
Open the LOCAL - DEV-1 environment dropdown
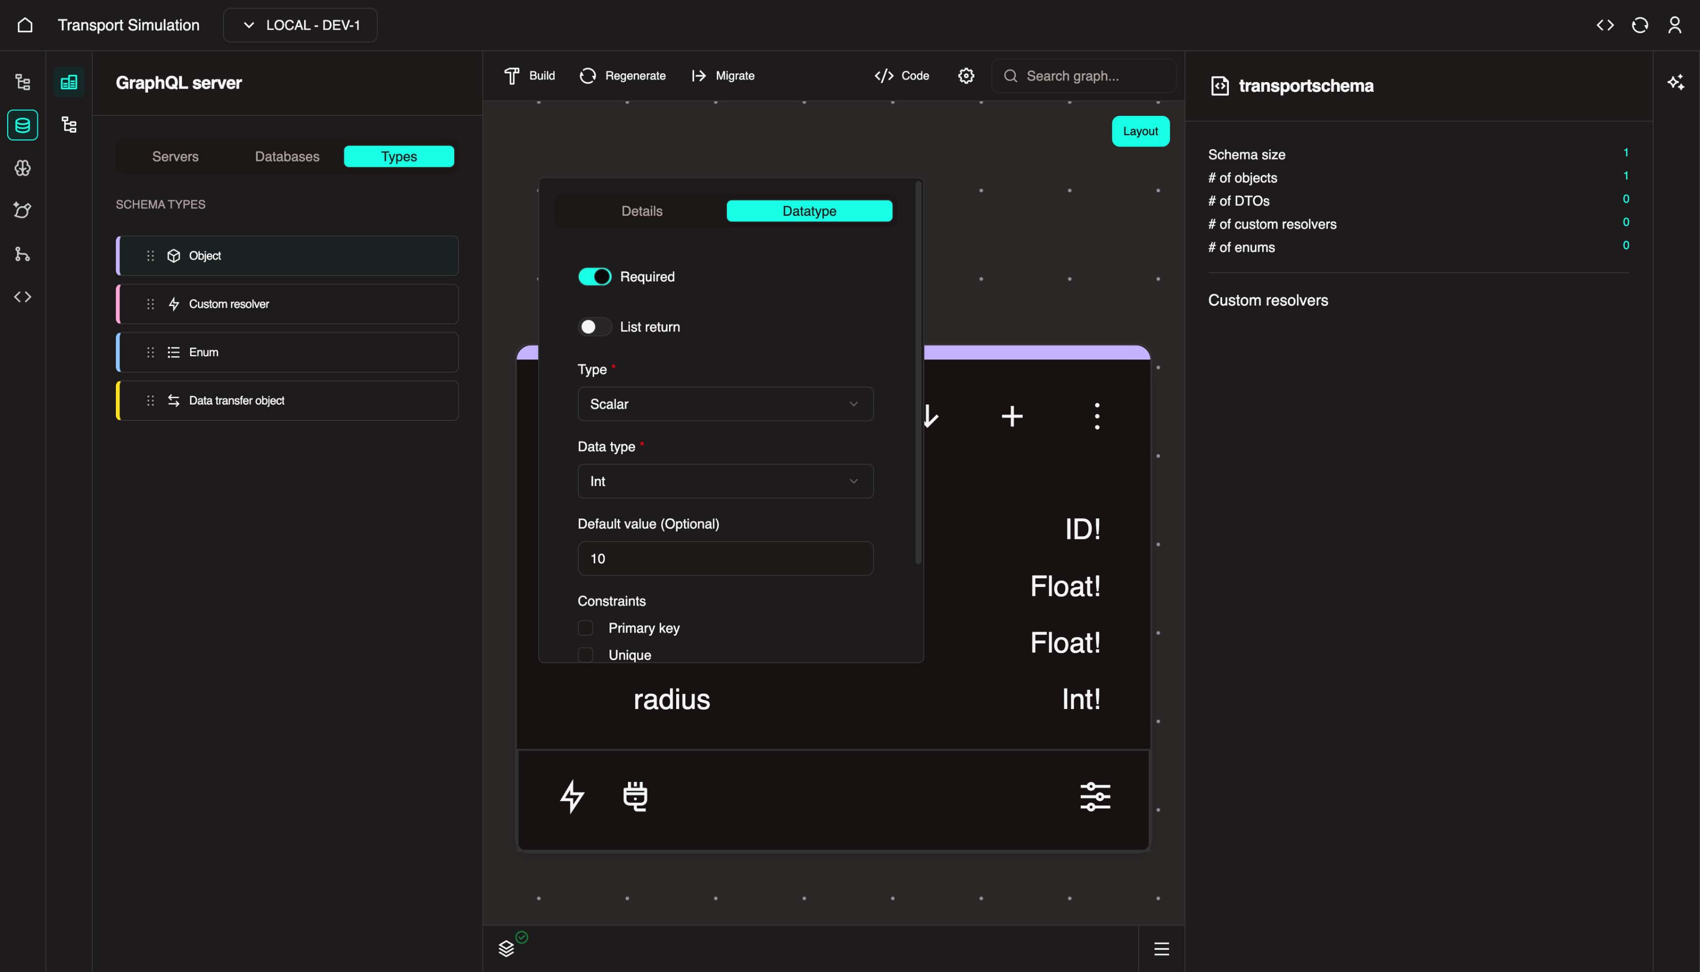tap(300, 25)
